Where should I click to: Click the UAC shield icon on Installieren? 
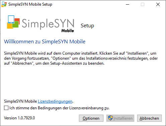click(x=110, y=118)
